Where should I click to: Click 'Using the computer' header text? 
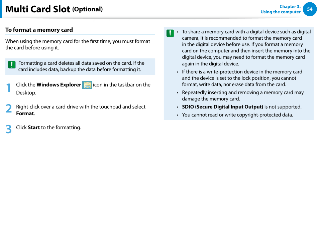(x=281, y=12)
